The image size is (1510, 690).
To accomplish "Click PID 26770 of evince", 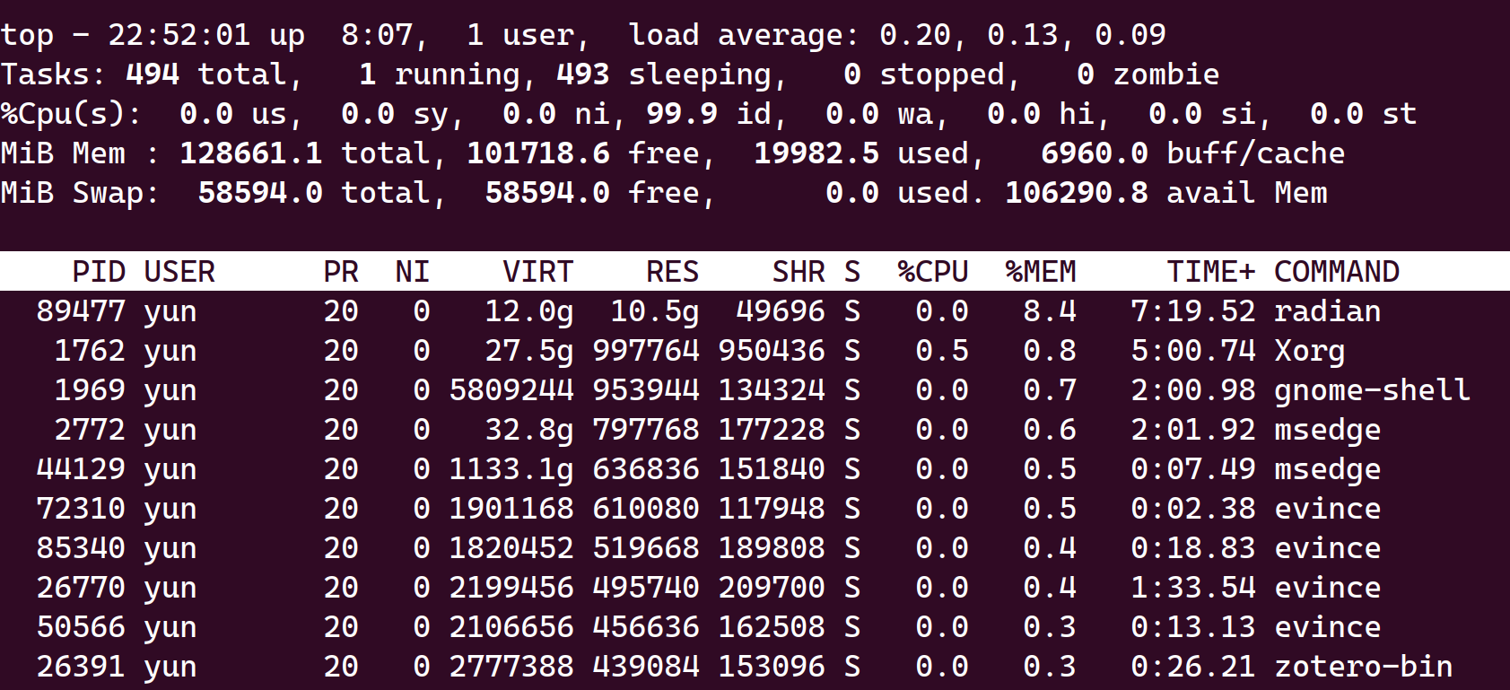I will pos(81,588).
